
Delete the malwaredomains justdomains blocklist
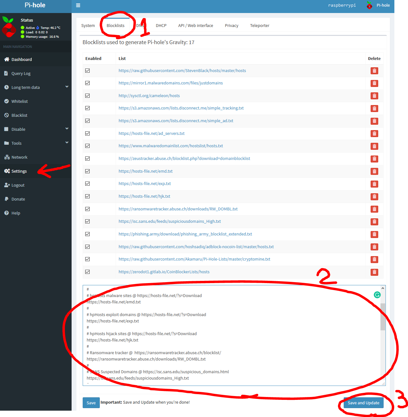click(x=374, y=83)
